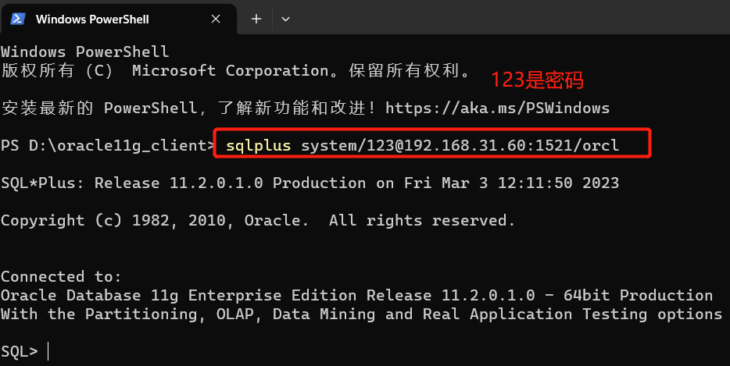Open the https://aka.ms/PSWindows link

point(498,108)
